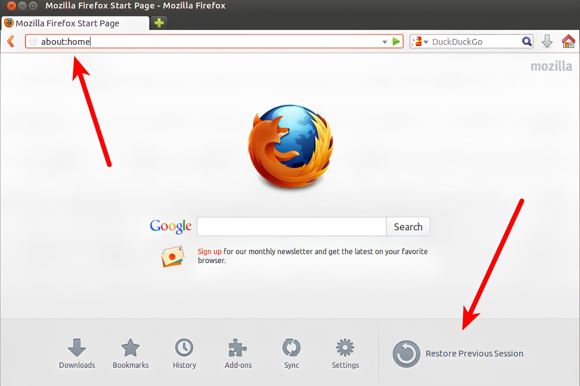Open a new tab with the plus button
The width and height of the screenshot is (580, 386).
point(159,23)
